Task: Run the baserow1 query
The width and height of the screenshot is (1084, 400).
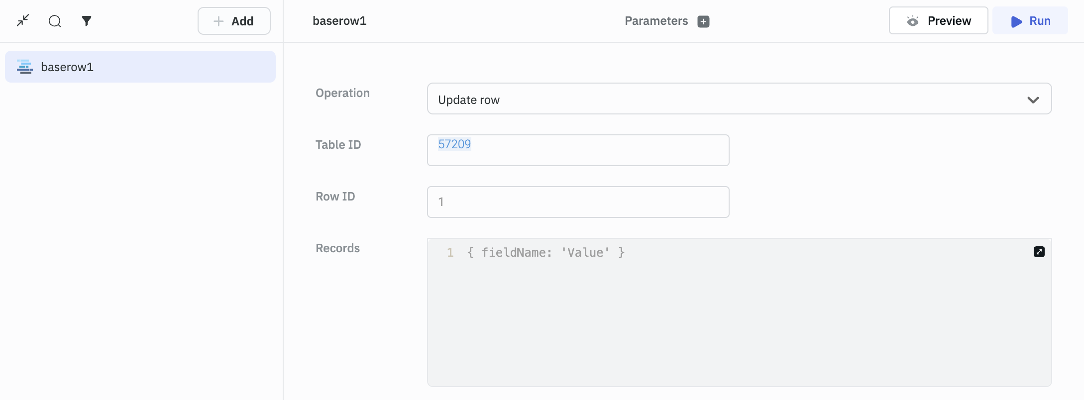Action: coord(1030,21)
